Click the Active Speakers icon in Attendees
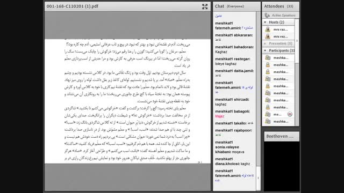 click(267, 16)
